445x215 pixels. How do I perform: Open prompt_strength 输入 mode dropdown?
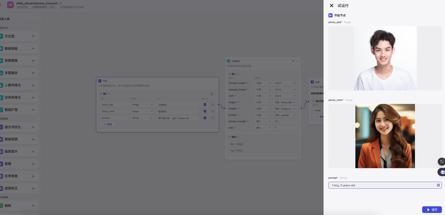click(263, 121)
